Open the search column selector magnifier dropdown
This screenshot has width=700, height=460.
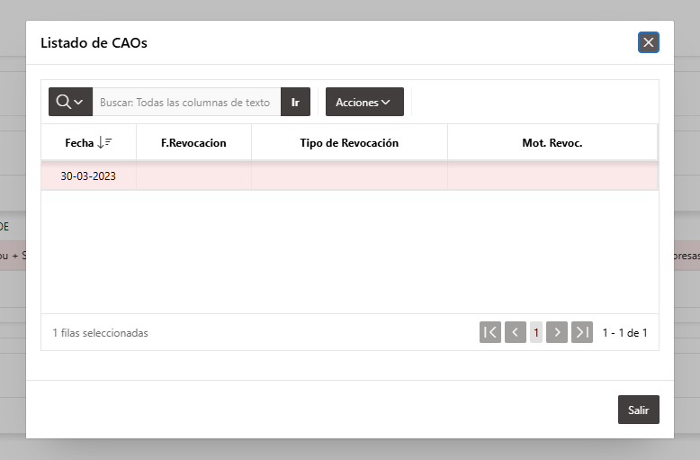click(70, 102)
